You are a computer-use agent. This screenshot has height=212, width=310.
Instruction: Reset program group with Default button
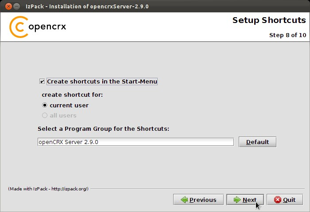pos(257,142)
